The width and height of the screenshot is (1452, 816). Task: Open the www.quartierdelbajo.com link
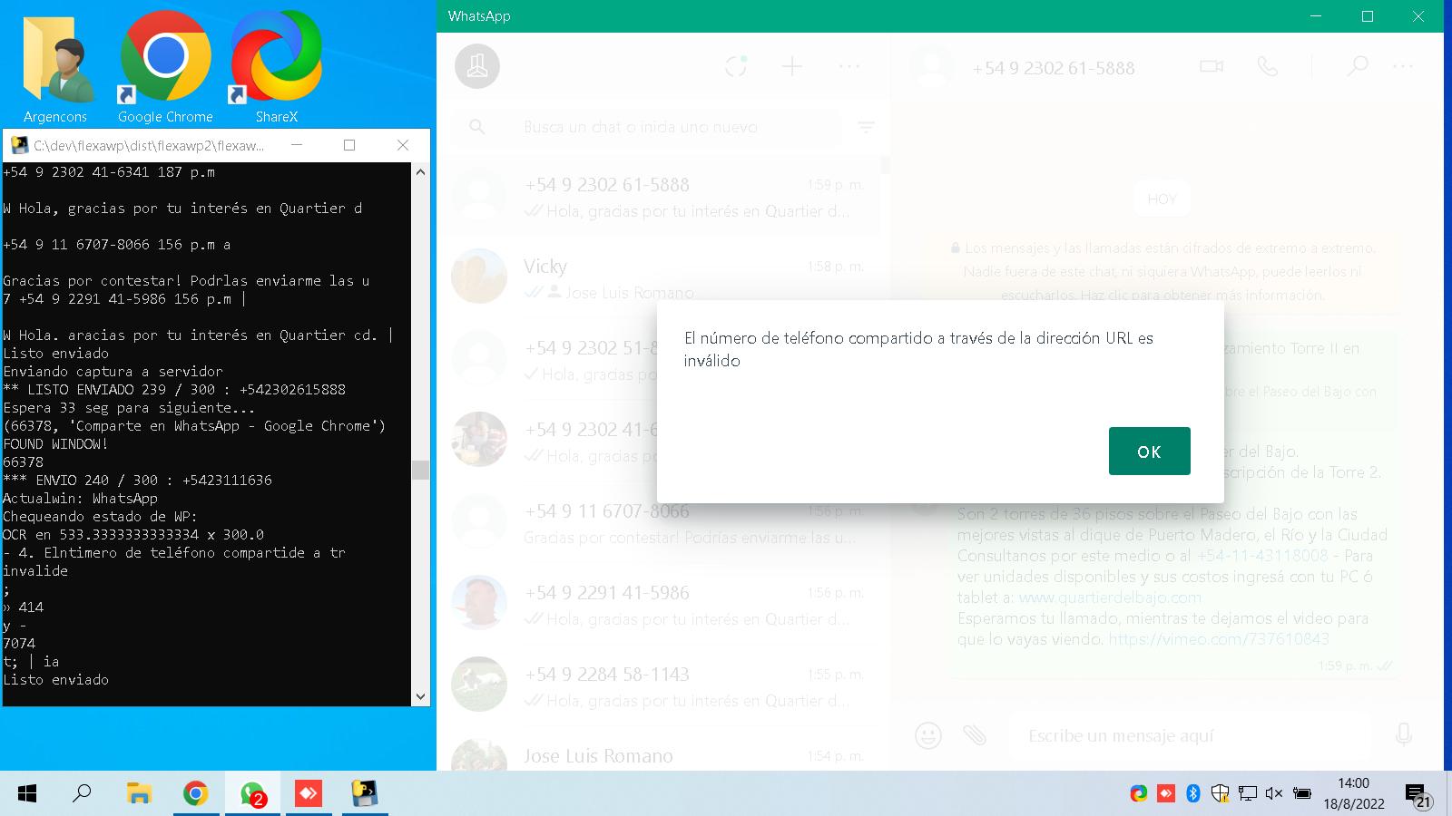click(1110, 597)
